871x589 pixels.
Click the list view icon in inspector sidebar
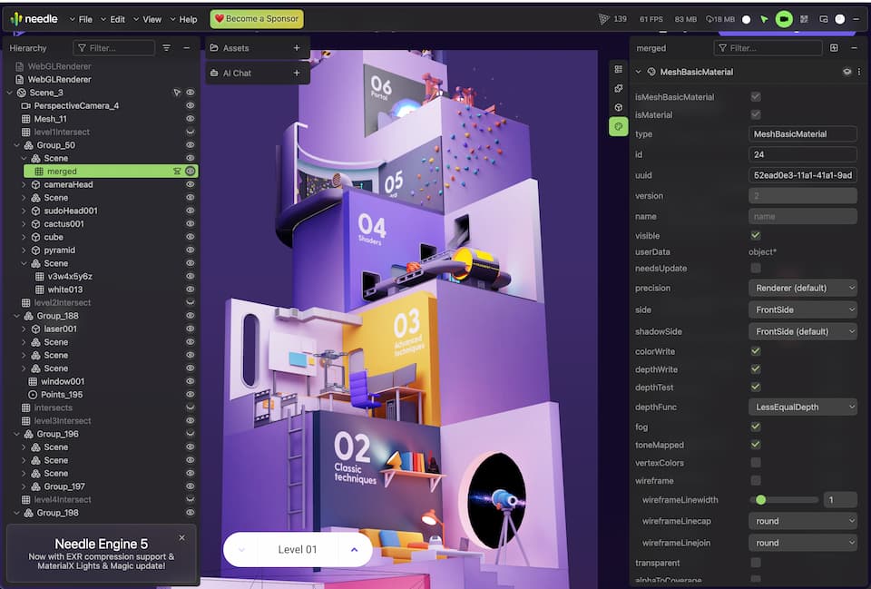618,69
